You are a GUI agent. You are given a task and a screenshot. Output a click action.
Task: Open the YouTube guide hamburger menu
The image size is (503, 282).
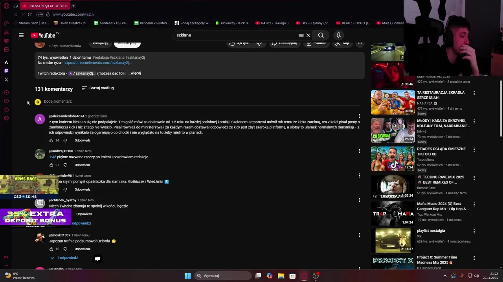click(x=21, y=35)
